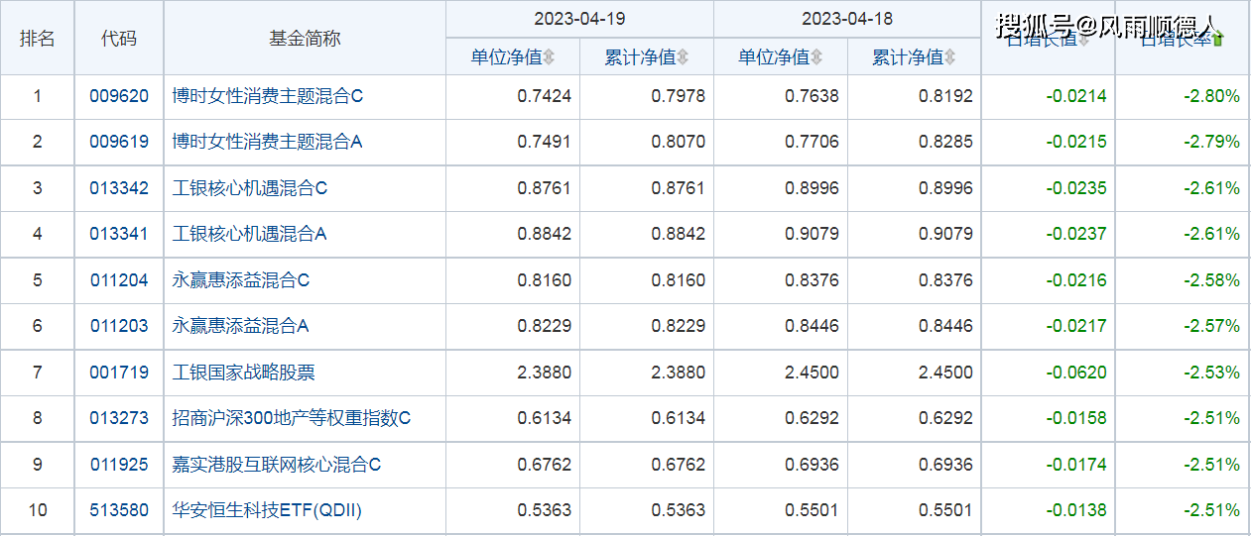Screen dimensions: 1251x536
Task: Select fund 工银核心机遇混合C
Action: 249,188
